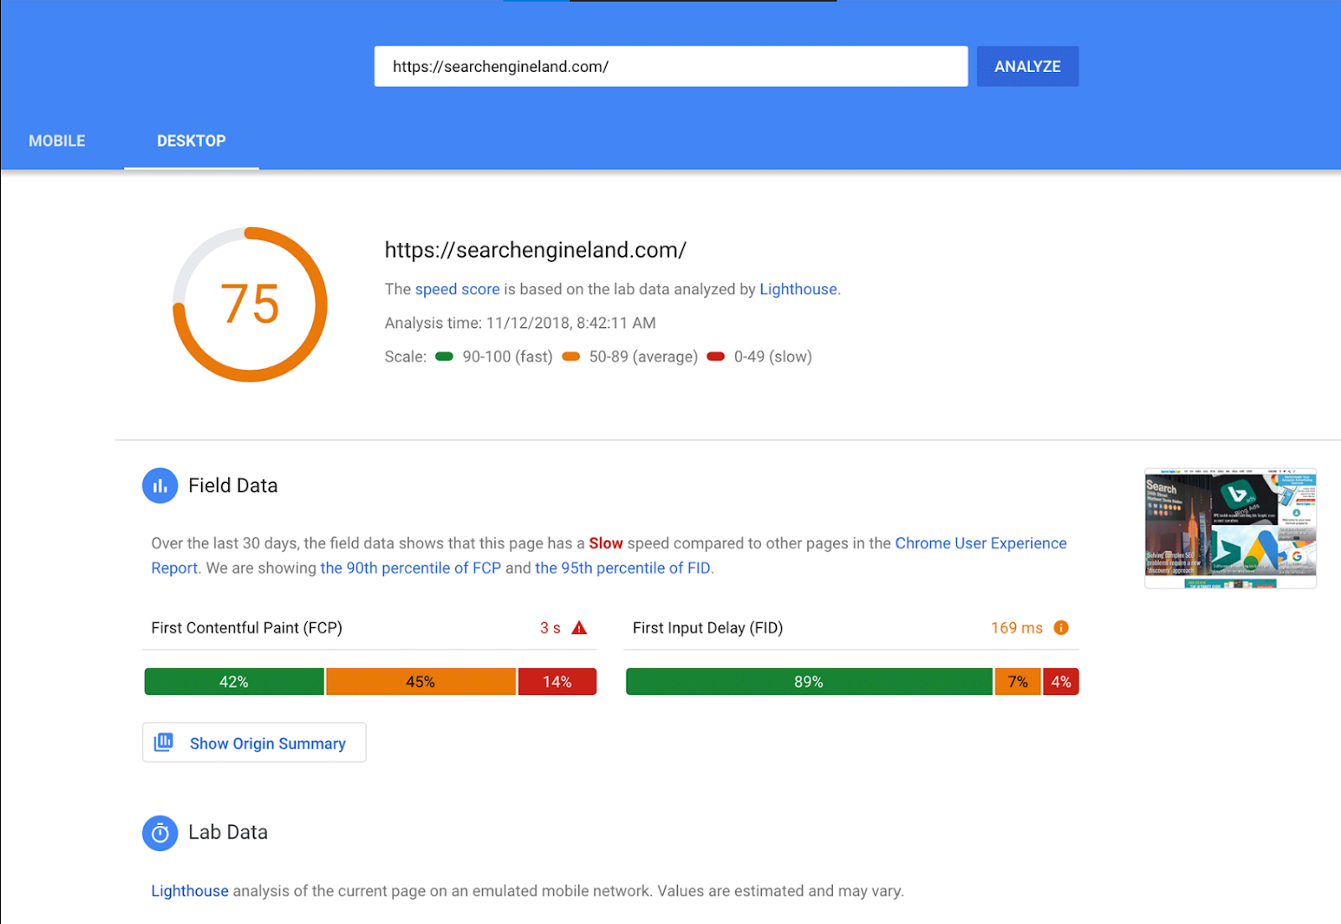Click the red FCP warning triangle icon
This screenshot has width=1341, height=924.
[x=579, y=628]
